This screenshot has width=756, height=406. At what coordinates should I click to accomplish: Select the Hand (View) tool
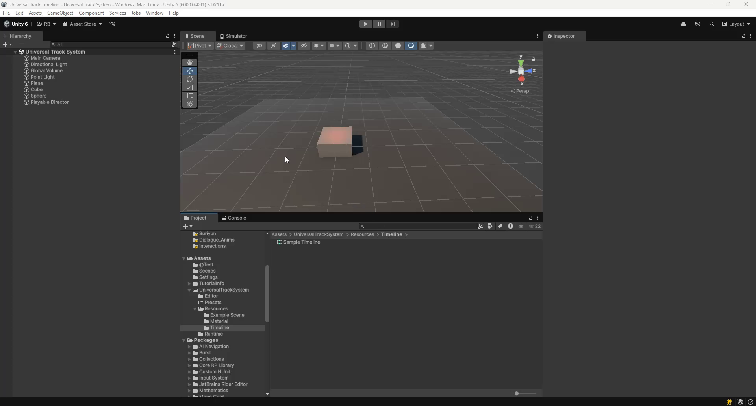[190, 63]
